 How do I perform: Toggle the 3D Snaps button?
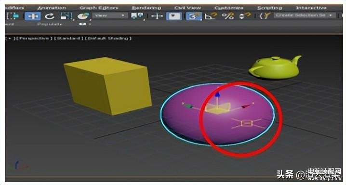[194, 16]
